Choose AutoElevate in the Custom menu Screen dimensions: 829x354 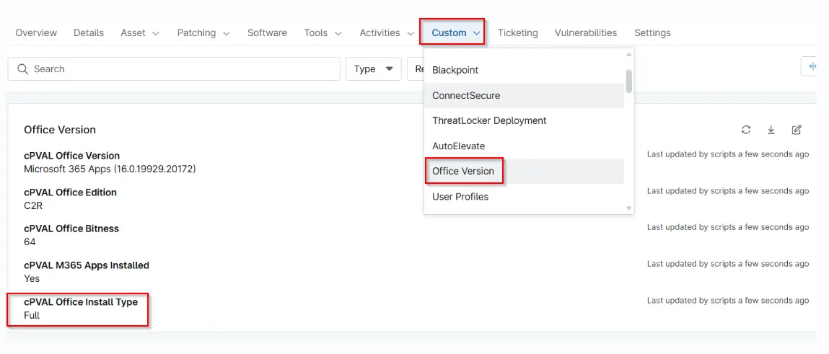tap(524, 146)
